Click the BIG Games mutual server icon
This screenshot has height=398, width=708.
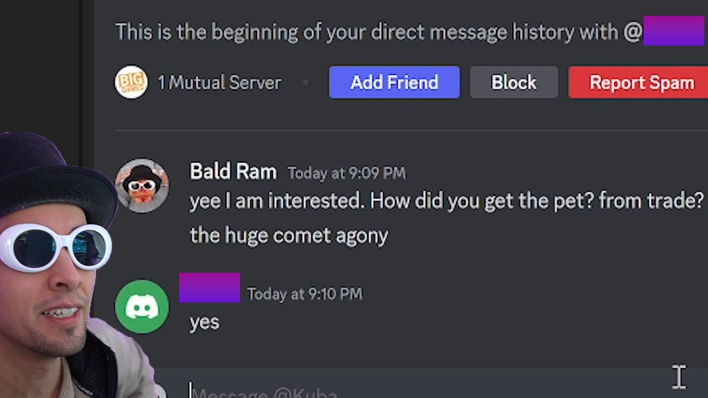[x=131, y=82]
